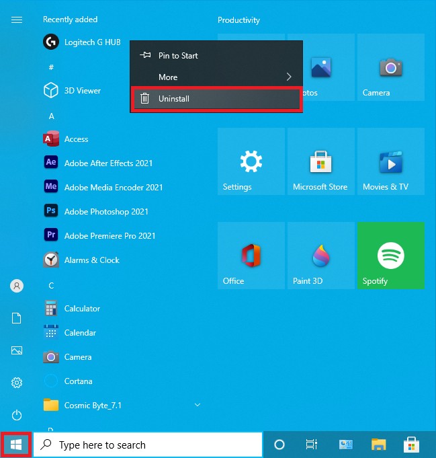
Task: Open the Microsoft Store tile
Action: 321,161
